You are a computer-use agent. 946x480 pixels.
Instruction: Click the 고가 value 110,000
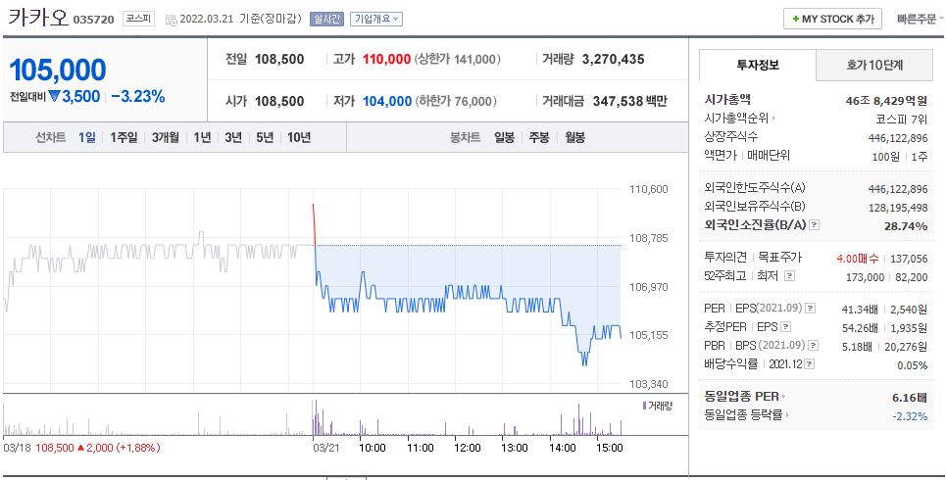pos(386,59)
